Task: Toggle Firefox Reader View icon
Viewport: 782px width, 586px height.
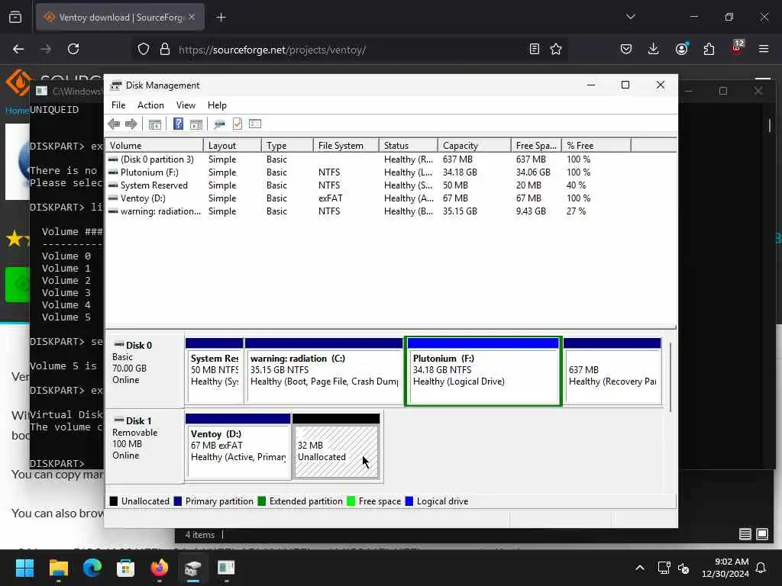Action: coord(534,50)
